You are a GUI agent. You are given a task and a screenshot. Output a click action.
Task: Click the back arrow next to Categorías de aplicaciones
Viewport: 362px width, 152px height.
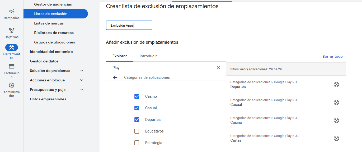[x=115, y=77]
